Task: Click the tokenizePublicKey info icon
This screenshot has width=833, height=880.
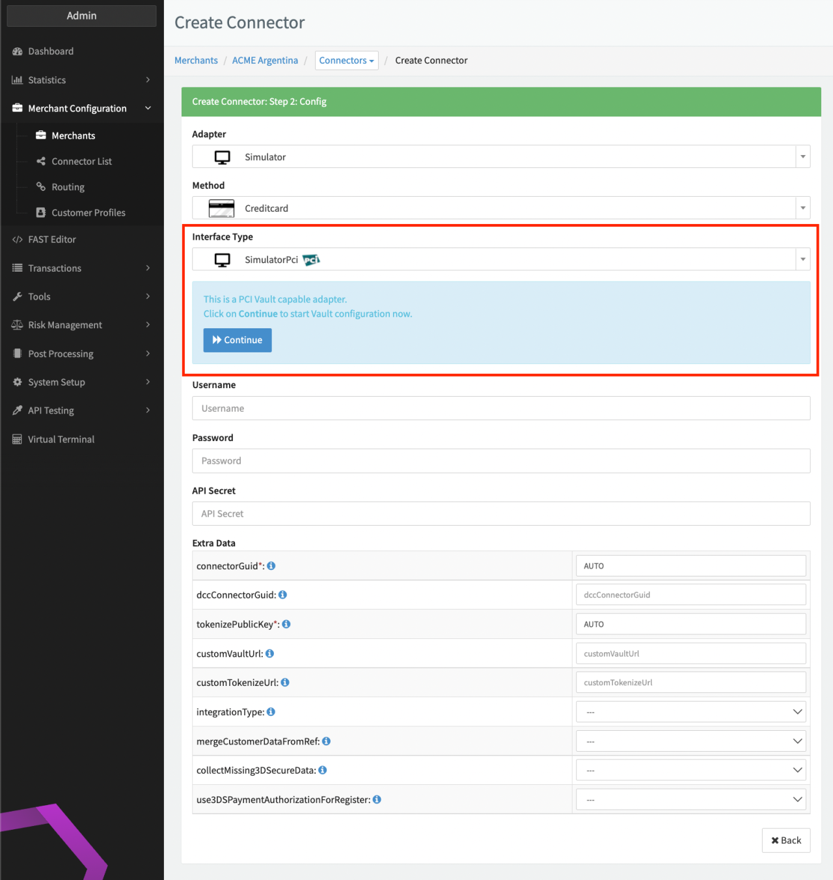Action: point(286,624)
